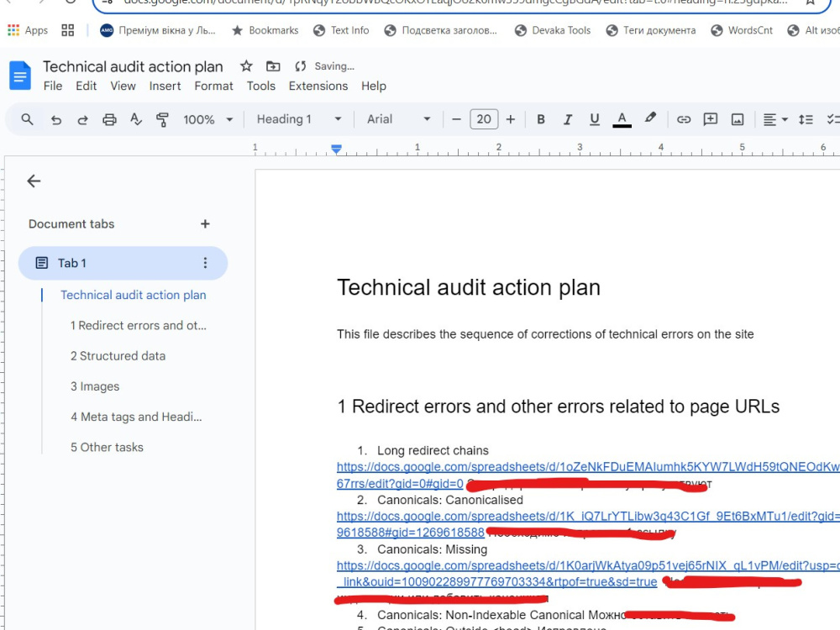Select the paint format roller tool
840x630 pixels.
tap(162, 119)
